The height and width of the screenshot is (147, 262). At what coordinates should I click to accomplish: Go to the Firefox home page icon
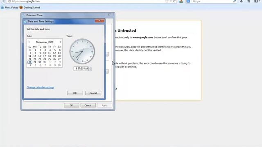248,1
